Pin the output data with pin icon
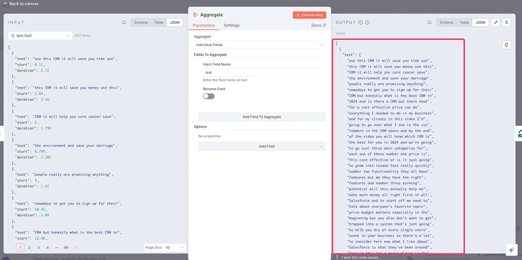This screenshot has width=522, height=260. [x=507, y=22]
